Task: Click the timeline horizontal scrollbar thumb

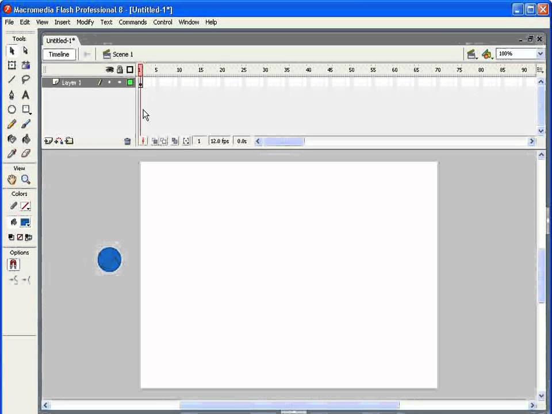Action: click(x=284, y=141)
